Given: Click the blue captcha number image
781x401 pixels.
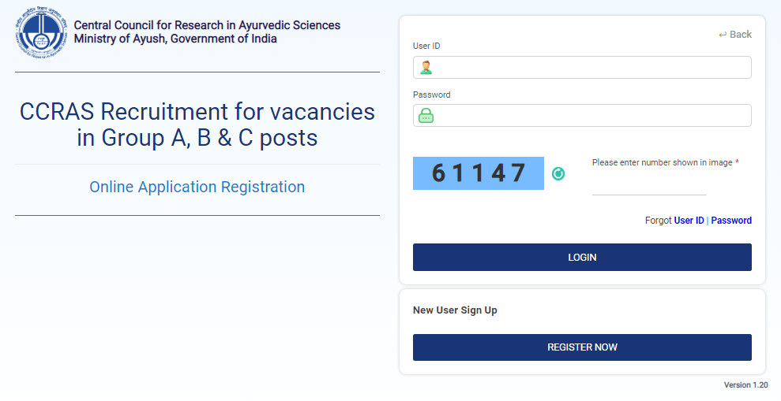Looking at the screenshot, I should click(479, 173).
